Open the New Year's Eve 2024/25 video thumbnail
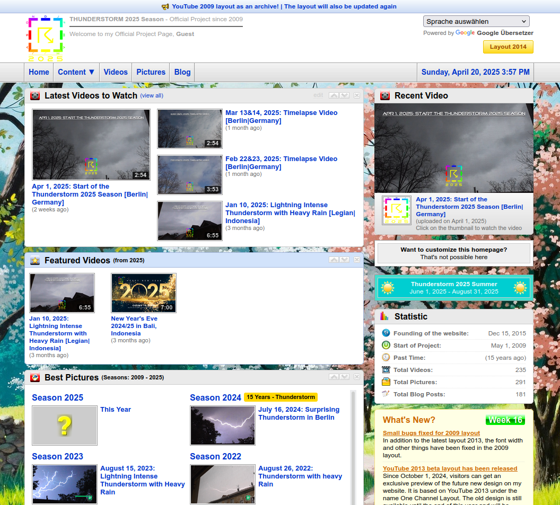Screen dimensions: 560x505 144,293
